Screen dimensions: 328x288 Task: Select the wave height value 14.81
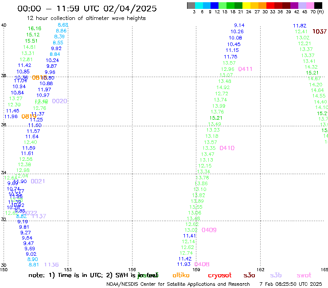(29, 47)
